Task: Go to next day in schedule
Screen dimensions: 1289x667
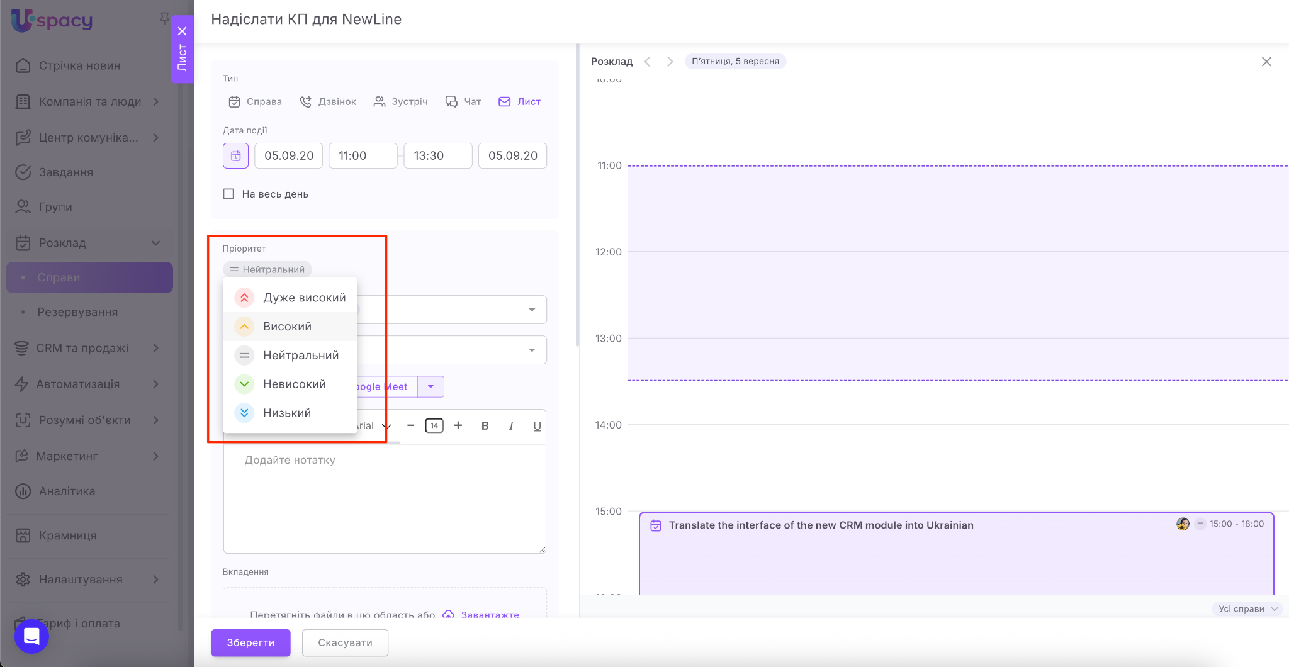Action: coord(670,62)
